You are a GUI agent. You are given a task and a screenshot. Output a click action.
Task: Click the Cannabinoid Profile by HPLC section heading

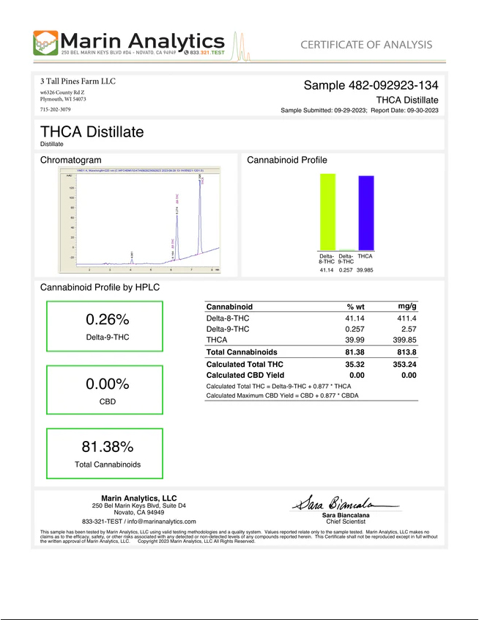coord(100,288)
